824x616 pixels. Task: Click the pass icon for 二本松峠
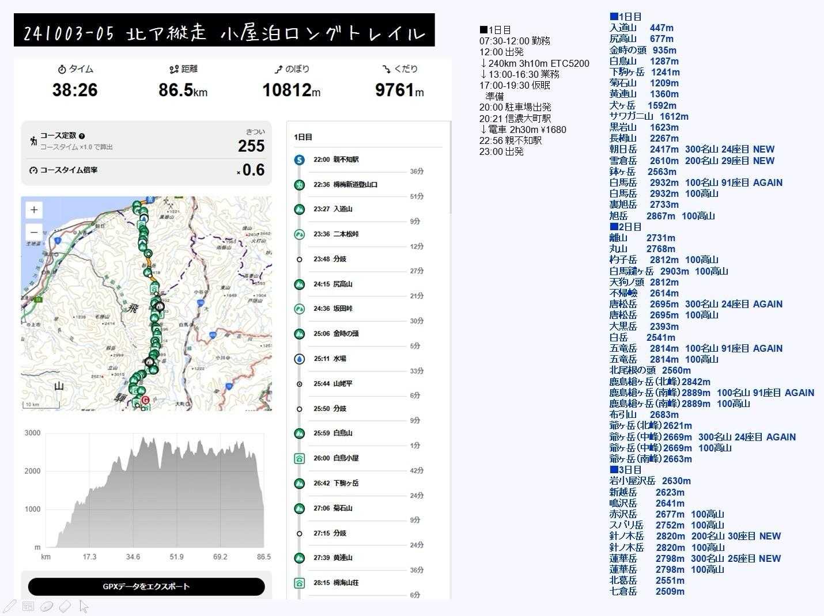point(299,234)
